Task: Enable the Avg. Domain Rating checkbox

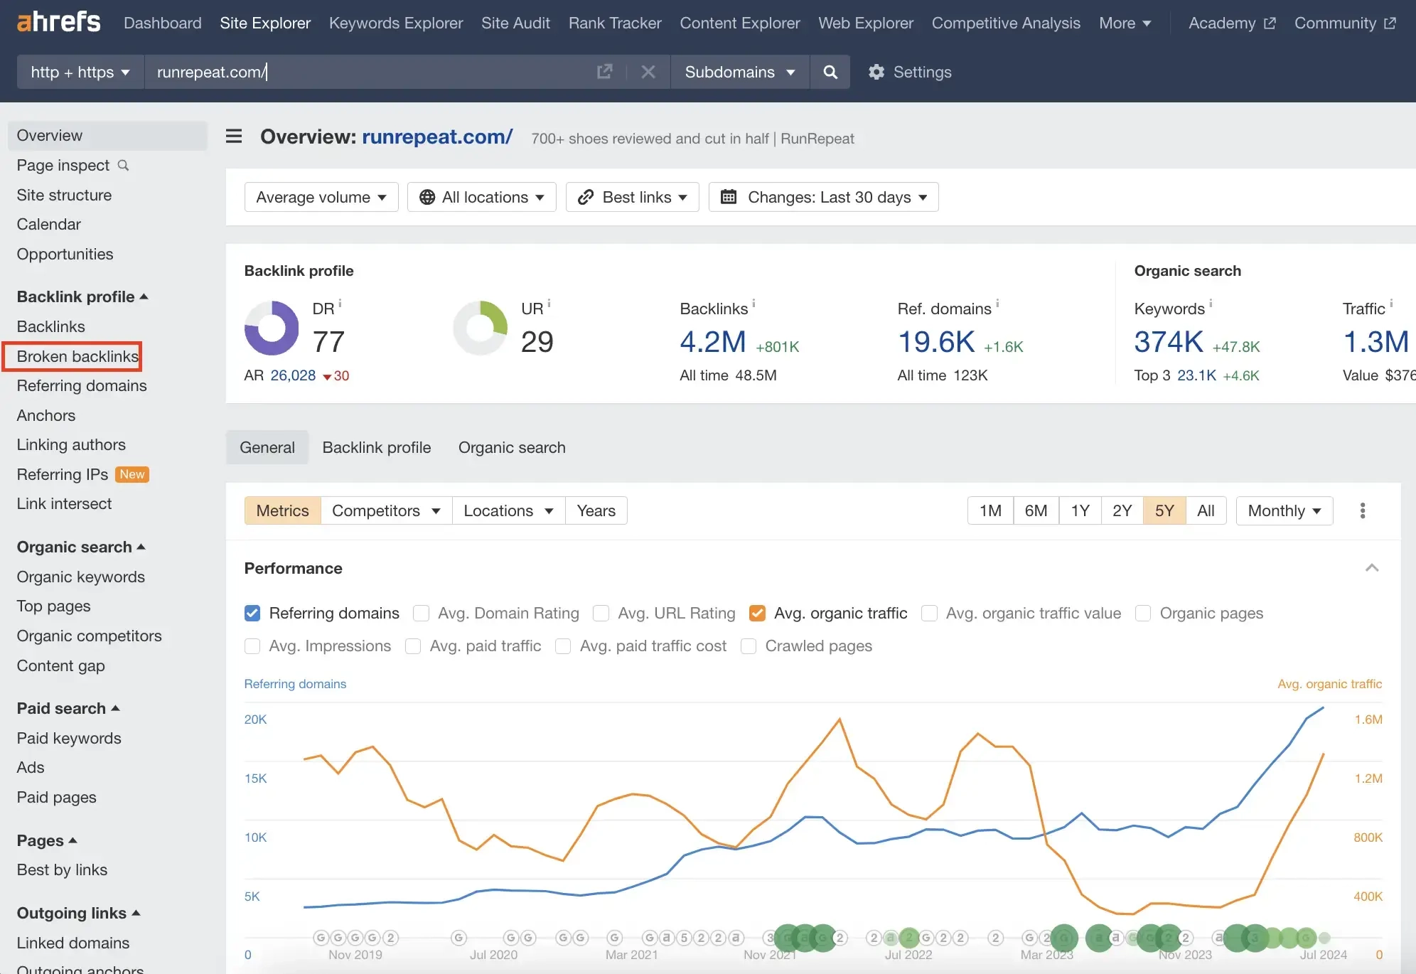Action: (422, 613)
